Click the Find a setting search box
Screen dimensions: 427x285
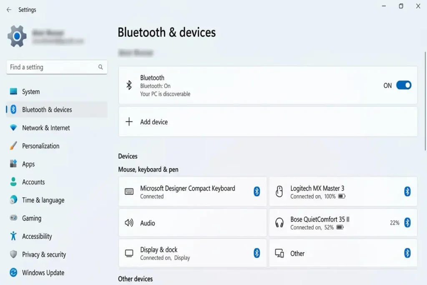click(x=57, y=67)
